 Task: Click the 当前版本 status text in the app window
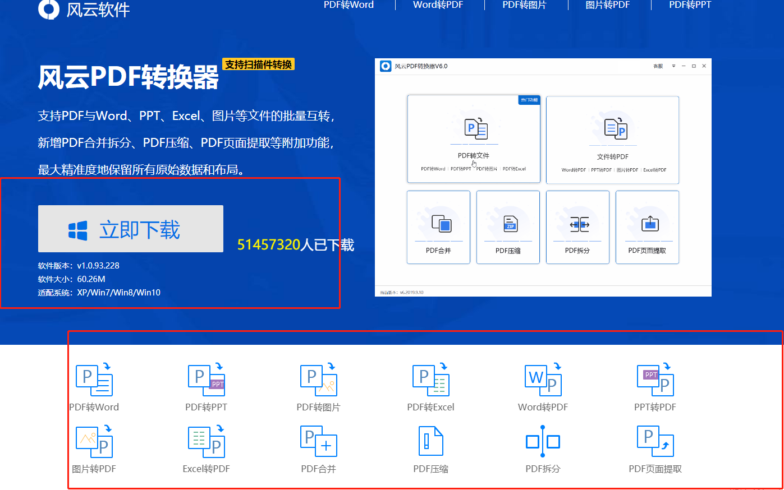402,293
